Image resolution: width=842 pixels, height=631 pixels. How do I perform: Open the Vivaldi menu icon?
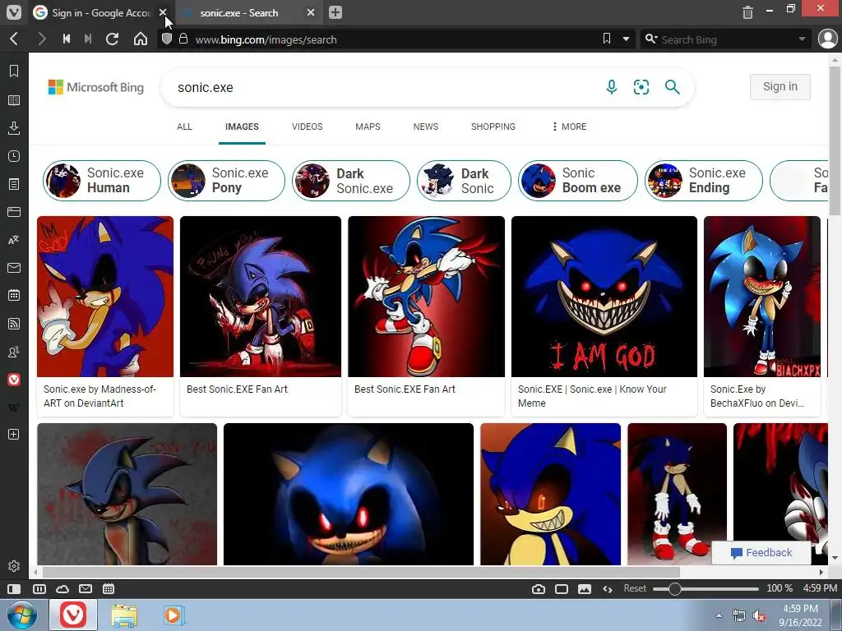(14, 12)
